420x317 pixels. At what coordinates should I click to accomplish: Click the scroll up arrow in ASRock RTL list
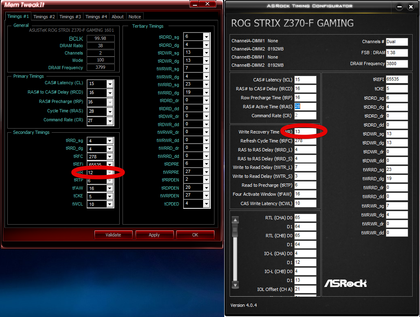235,220
